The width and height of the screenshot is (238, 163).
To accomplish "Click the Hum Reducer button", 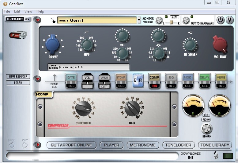I will point(18,76).
